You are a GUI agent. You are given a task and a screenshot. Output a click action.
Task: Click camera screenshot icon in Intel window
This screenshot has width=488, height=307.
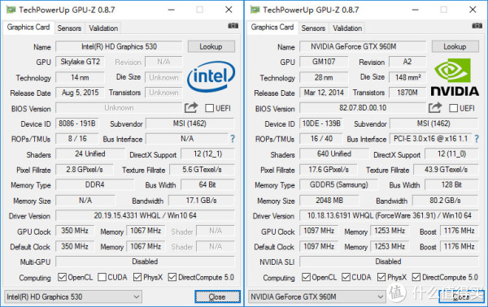pyautogui.click(x=233, y=26)
